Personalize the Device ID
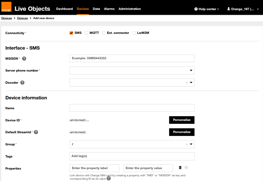 tap(182, 120)
